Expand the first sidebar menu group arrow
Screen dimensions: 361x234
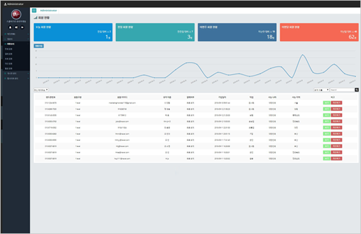(28, 34)
